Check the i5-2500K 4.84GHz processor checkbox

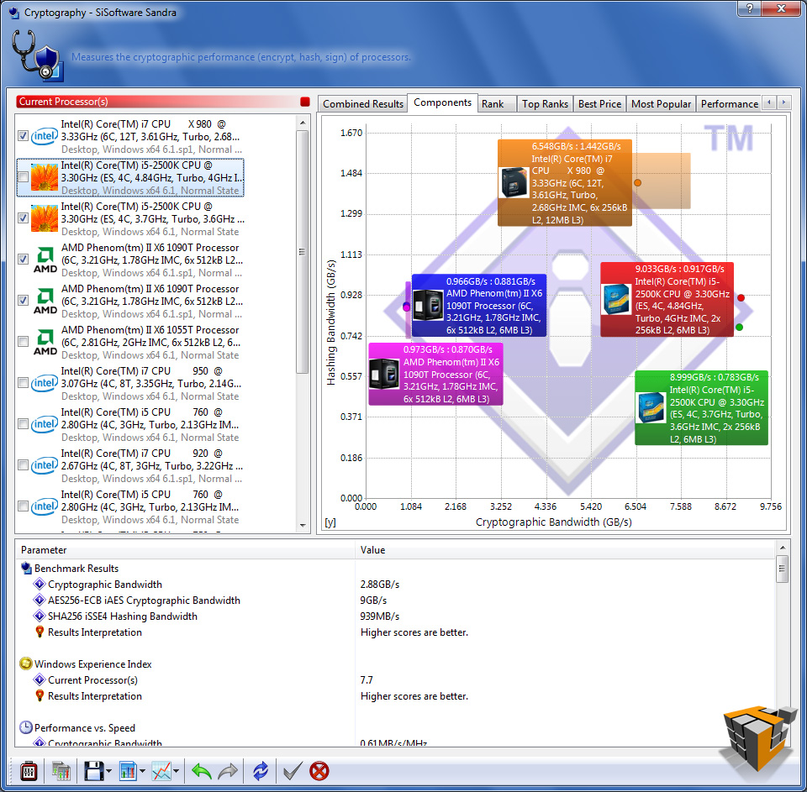(x=24, y=177)
